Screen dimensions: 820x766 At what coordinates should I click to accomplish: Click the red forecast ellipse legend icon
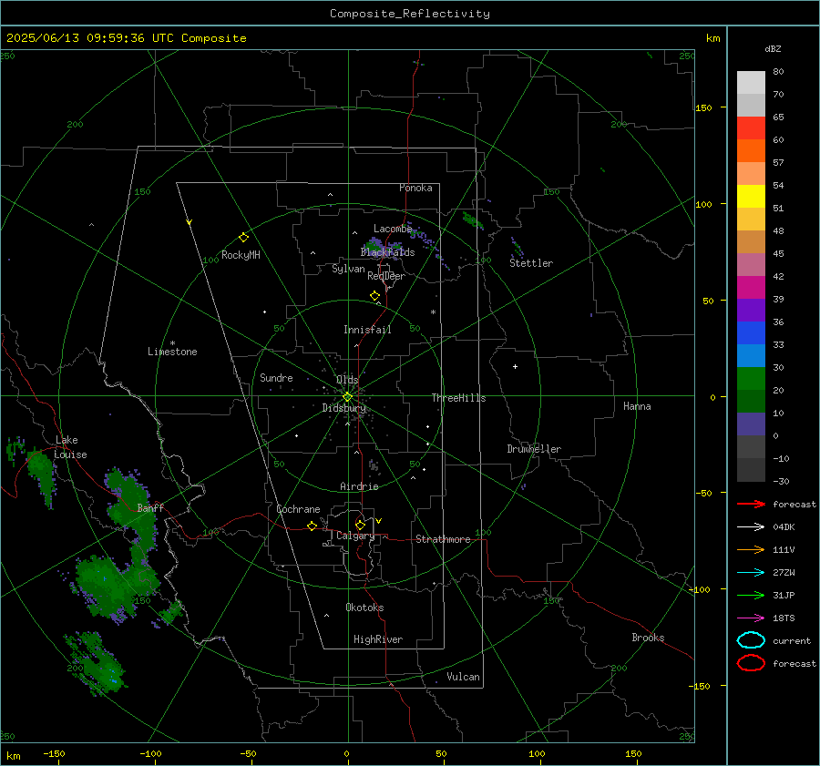751,663
